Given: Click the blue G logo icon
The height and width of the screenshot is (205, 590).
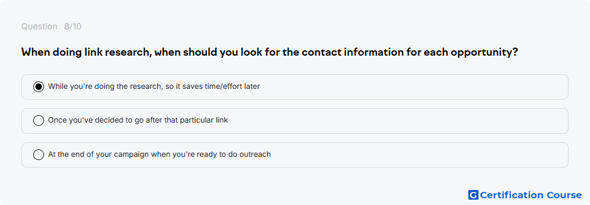Looking at the screenshot, I should pos(473,195).
